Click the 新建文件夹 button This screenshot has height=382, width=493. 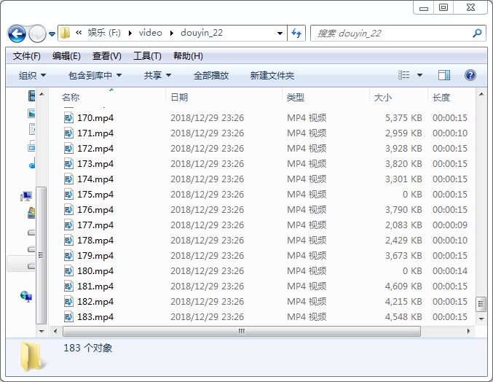(x=272, y=76)
